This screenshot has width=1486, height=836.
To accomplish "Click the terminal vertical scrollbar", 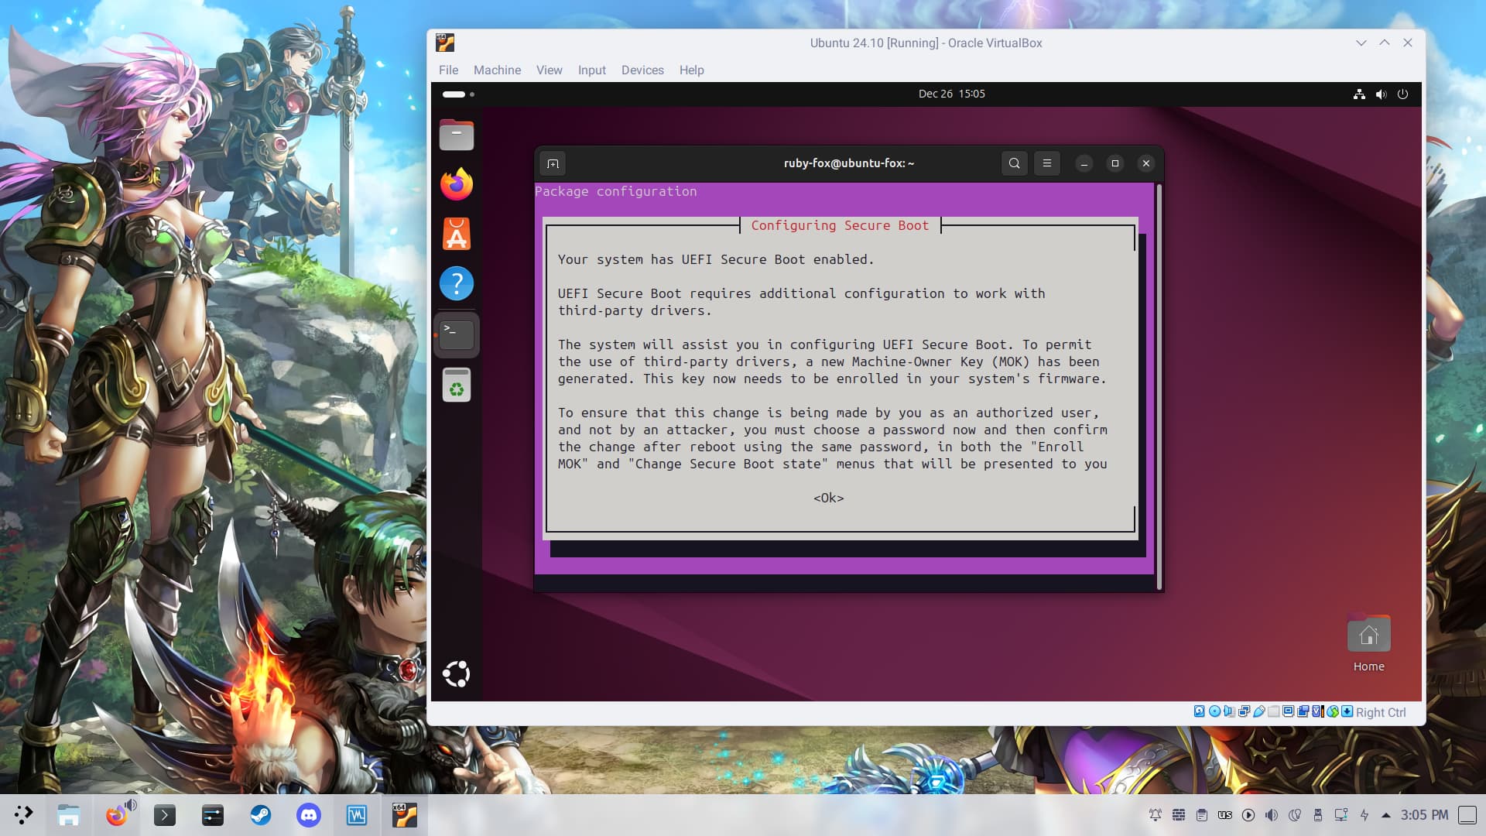I will [1159, 387].
